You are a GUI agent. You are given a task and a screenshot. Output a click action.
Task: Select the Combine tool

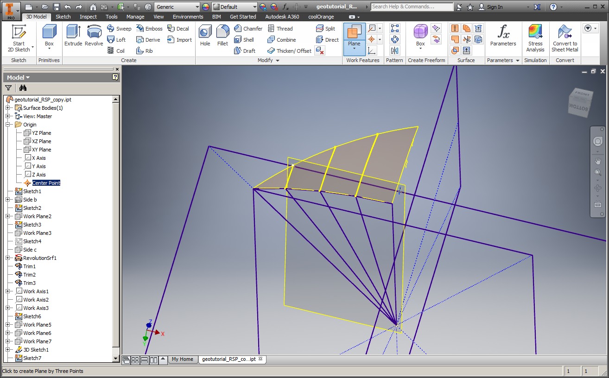point(282,40)
